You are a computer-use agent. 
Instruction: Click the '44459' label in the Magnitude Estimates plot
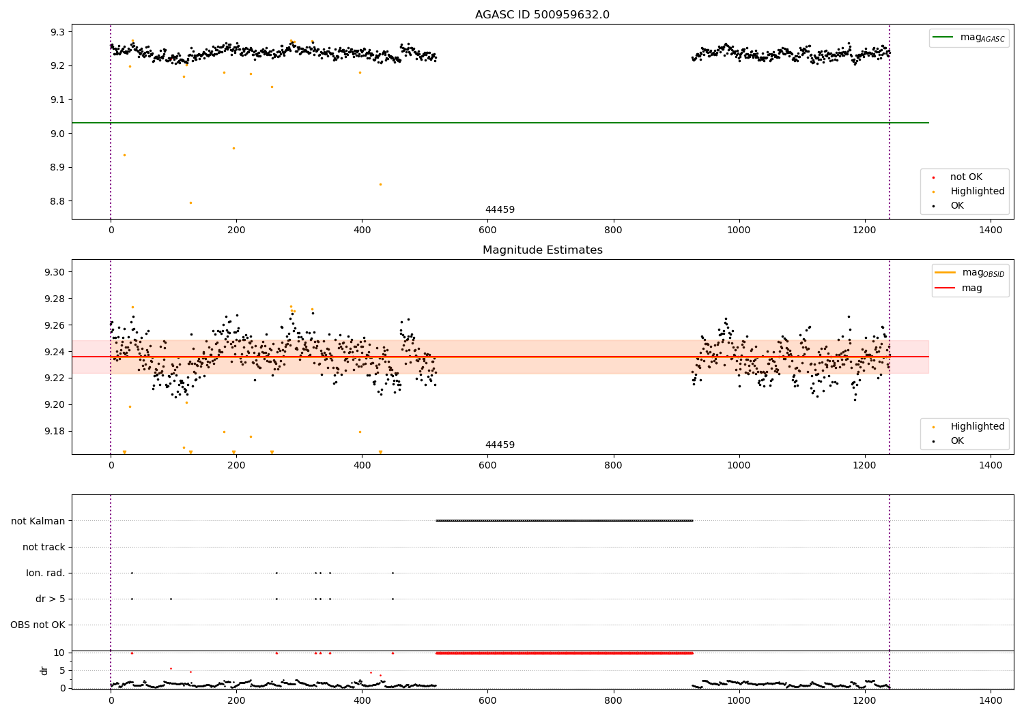coord(500,445)
